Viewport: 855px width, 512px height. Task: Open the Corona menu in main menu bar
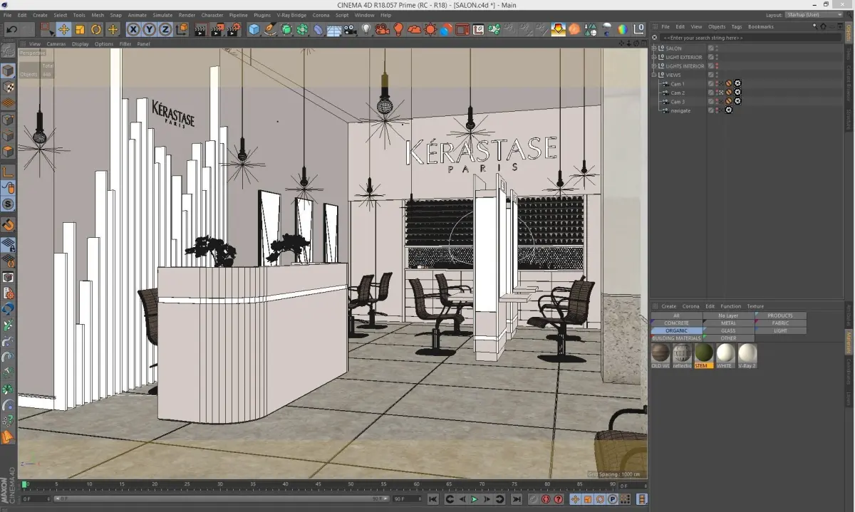(321, 15)
